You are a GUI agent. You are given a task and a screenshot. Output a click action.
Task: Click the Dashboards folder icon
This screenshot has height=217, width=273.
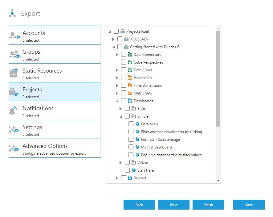130,101
